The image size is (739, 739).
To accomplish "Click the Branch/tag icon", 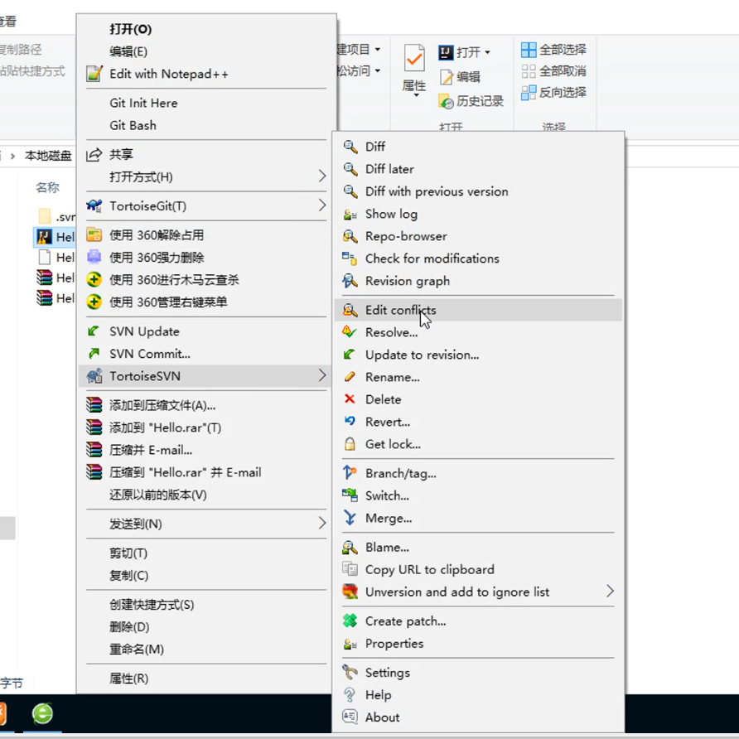I will [350, 473].
